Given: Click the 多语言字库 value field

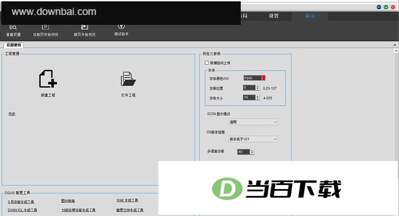Looking at the screenshot, I should coord(243,152).
